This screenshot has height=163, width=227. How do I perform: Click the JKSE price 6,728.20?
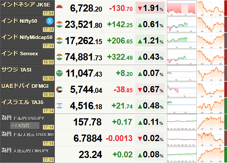coord(86,8)
